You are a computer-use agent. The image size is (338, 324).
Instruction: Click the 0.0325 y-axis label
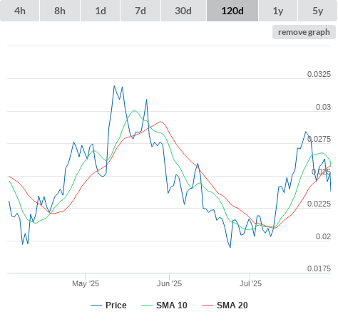319,74
